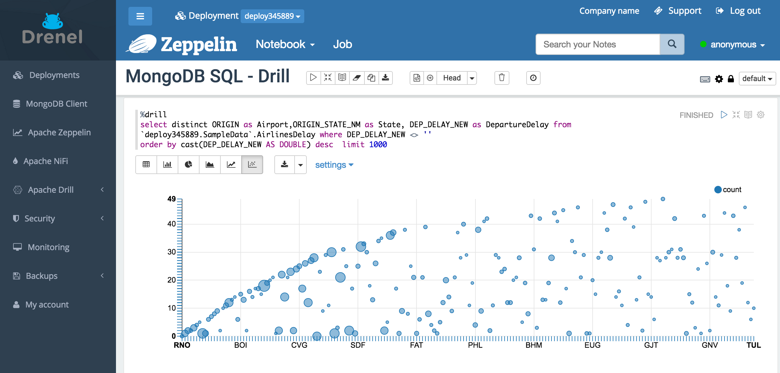Toggle paragraph output visibility book icon
780x373 pixels.
point(748,115)
